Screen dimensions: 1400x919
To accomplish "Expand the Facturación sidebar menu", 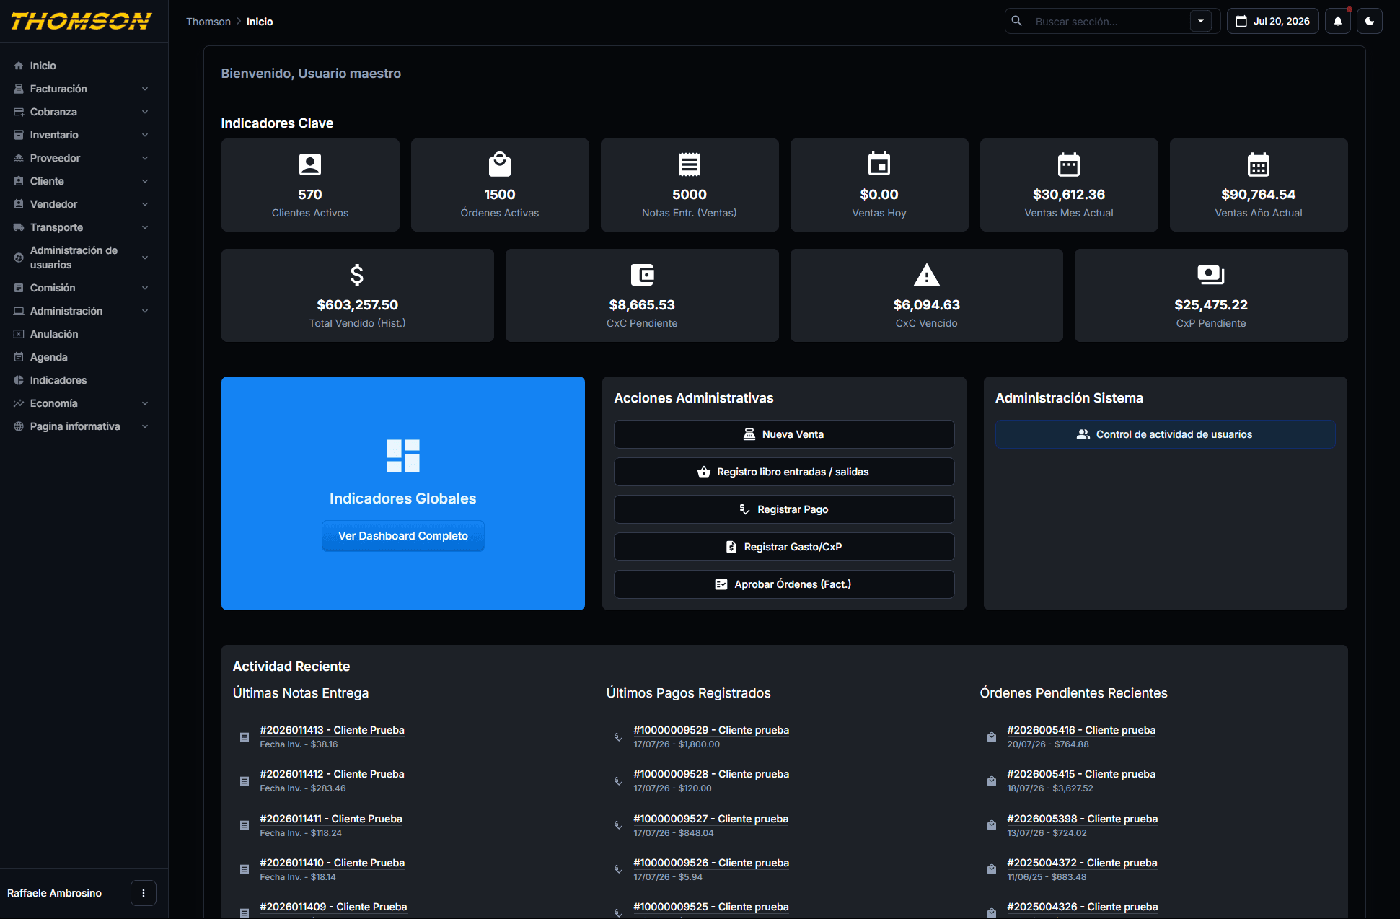I will point(84,89).
